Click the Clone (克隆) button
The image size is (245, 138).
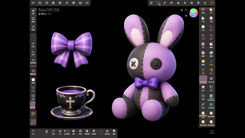tap(33, 19)
